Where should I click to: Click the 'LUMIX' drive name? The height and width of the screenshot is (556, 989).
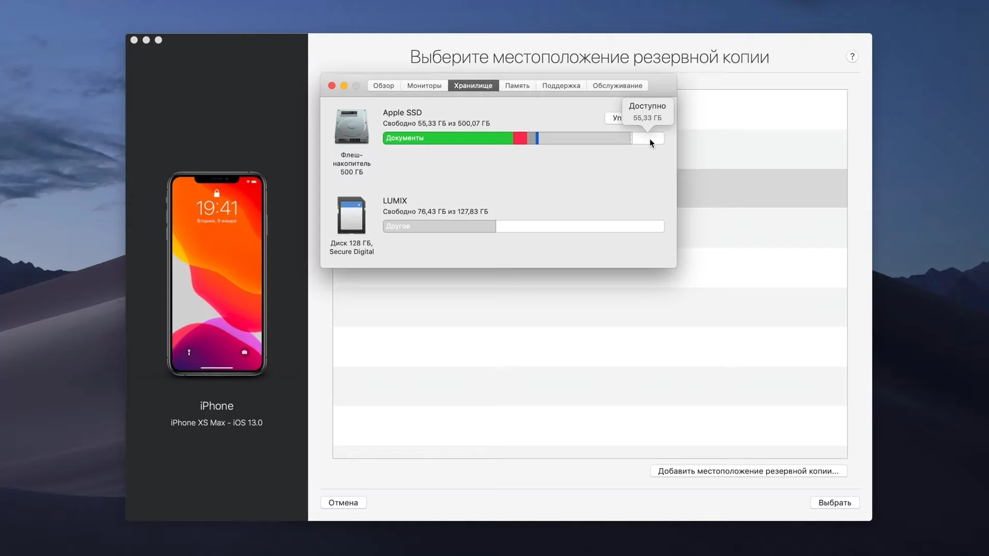pyautogui.click(x=395, y=201)
